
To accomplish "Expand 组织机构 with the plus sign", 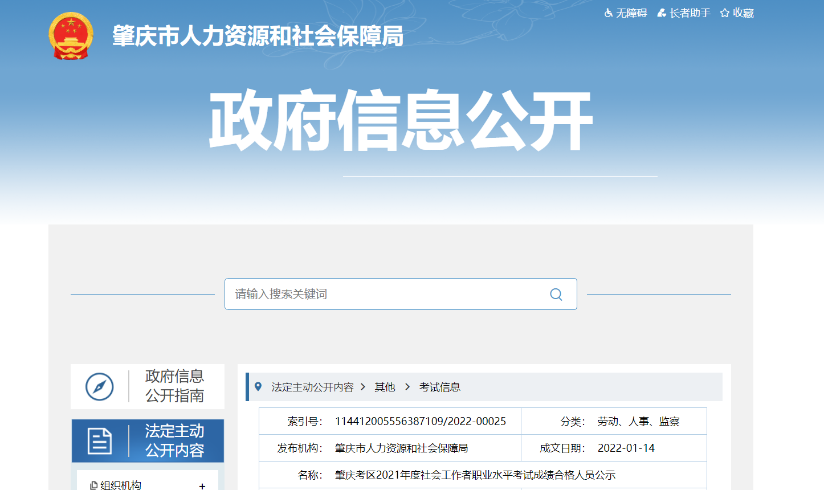I will pyautogui.click(x=202, y=486).
